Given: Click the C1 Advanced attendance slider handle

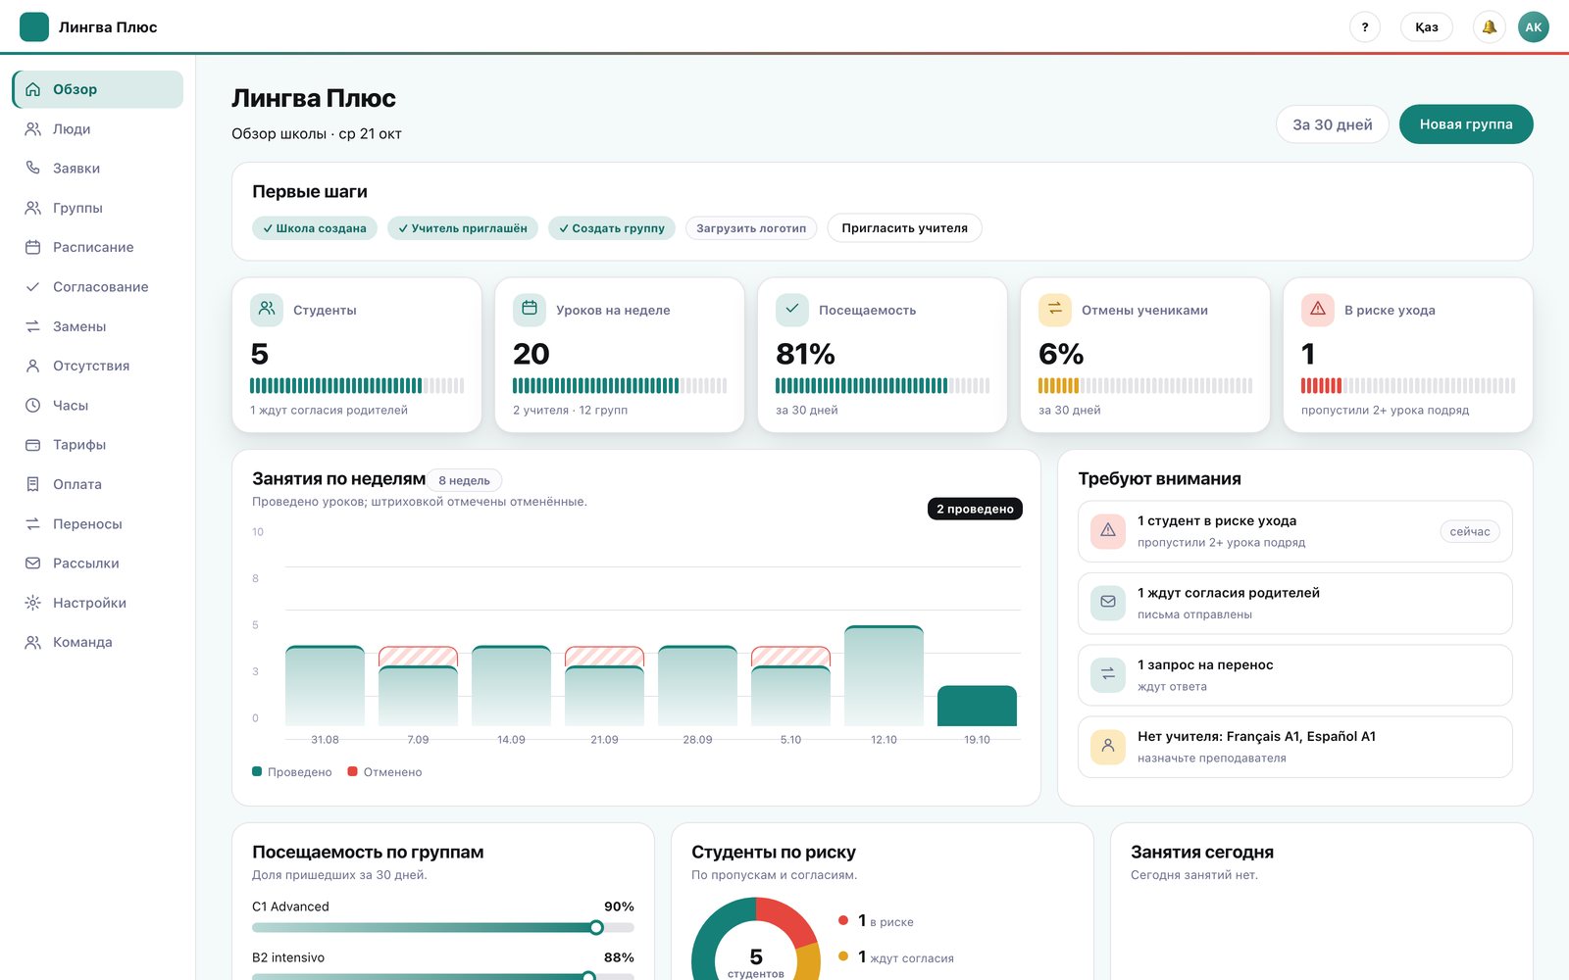Looking at the screenshot, I should click(596, 927).
